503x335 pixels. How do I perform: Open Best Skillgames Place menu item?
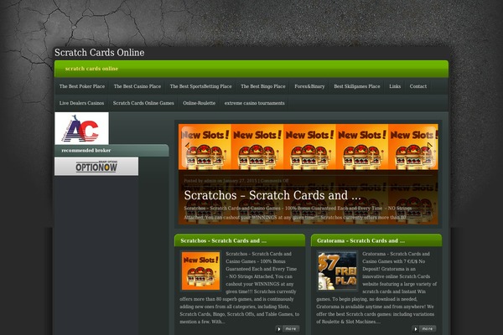pyautogui.click(x=357, y=86)
